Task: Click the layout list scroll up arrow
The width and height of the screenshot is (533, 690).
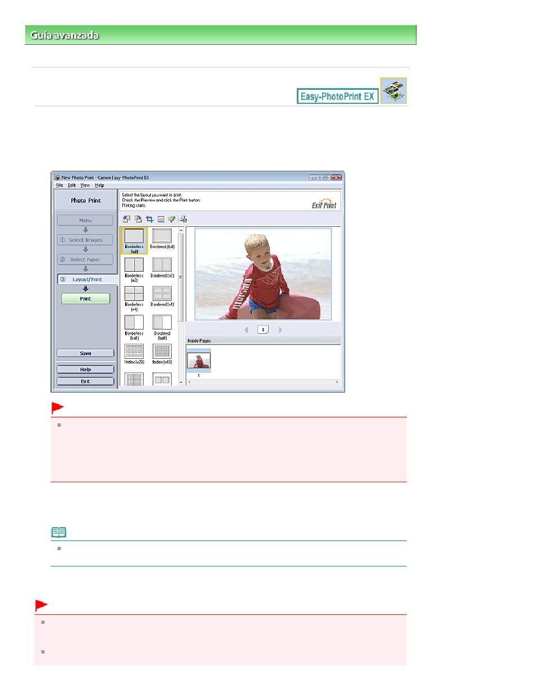Action: [181, 230]
